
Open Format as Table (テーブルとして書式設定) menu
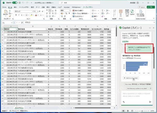click(81, 13)
